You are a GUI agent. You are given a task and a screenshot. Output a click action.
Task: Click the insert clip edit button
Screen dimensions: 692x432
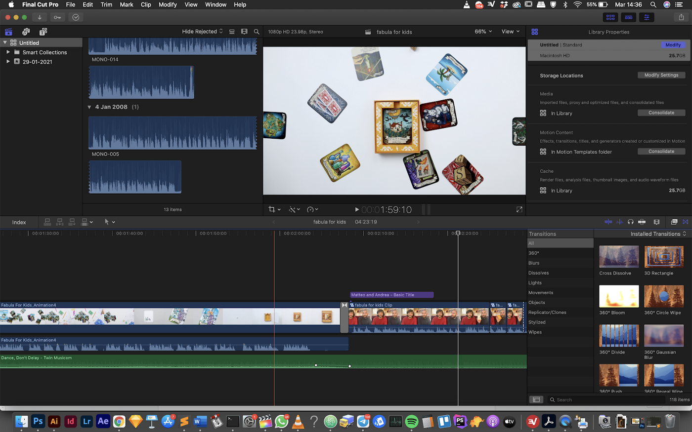pyautogui.click(x=60, y=222)
